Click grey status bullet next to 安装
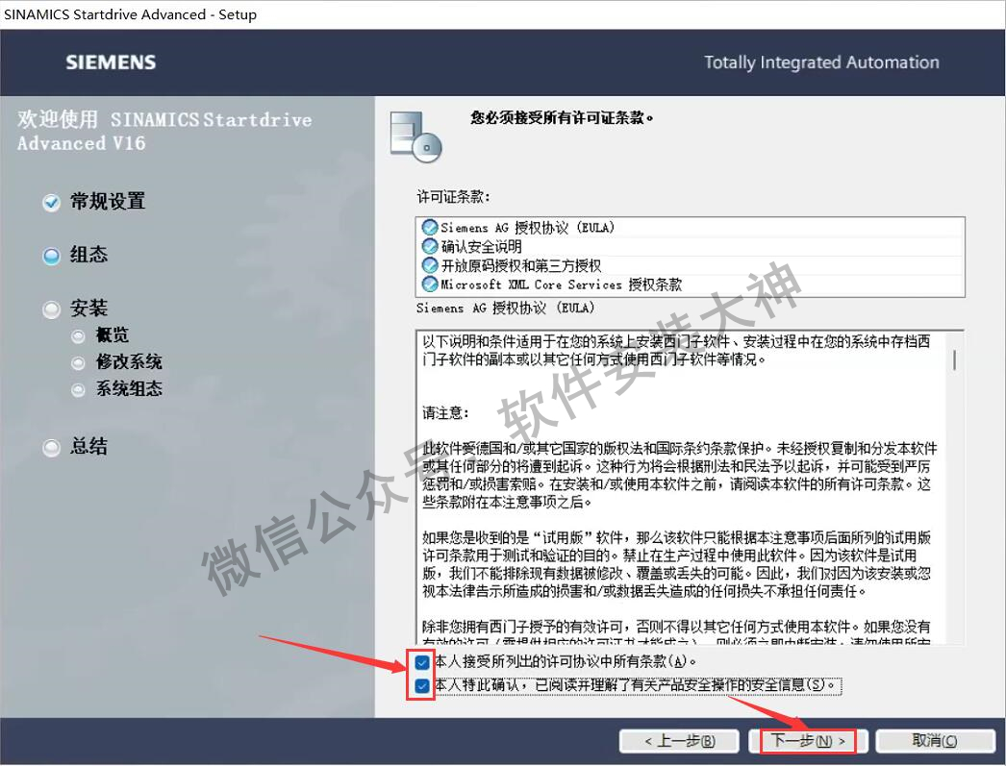1006x766 pixels. [51, 310]
